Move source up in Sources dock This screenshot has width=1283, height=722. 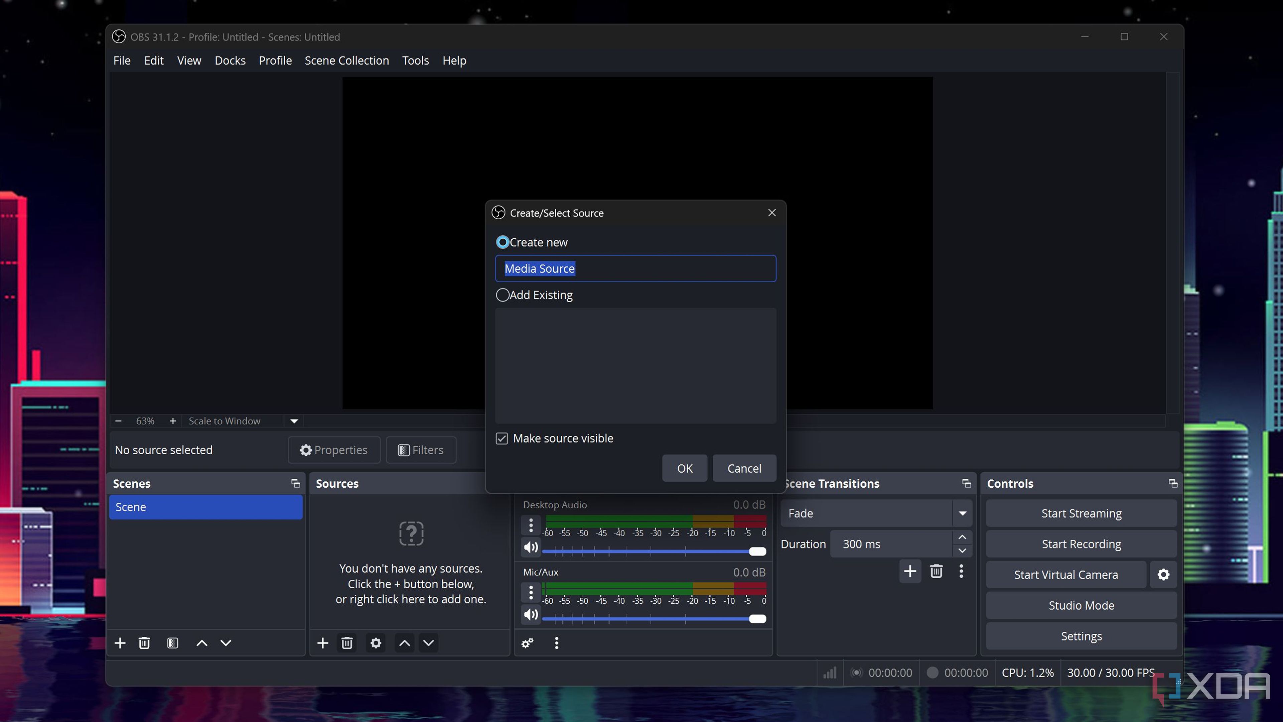click(x=405, y=643)
